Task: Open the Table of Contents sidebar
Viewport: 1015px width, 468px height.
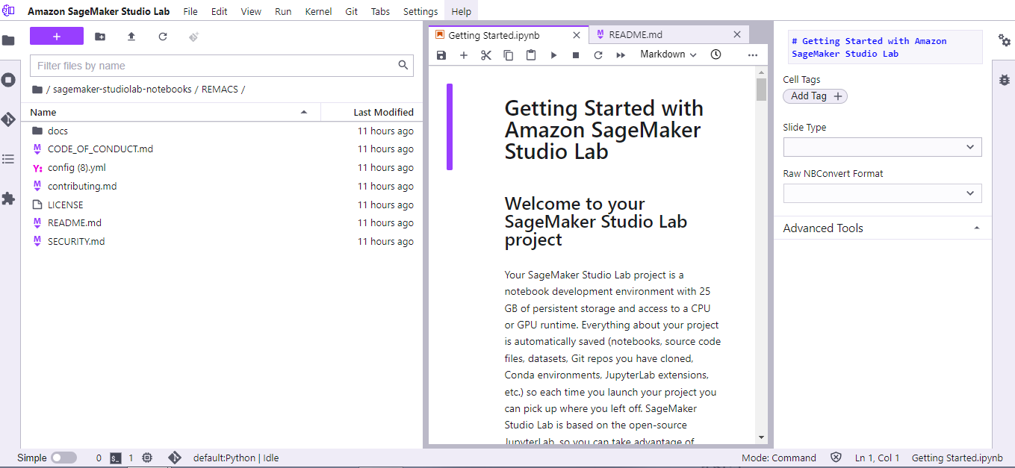Action: (x=8, y=159)
